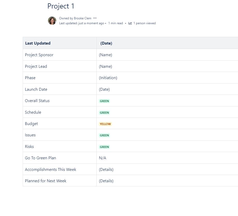Click the GREEN status in Schedule row
The height and width of the screenshot is (216, 238).
[x=104, y=113]
